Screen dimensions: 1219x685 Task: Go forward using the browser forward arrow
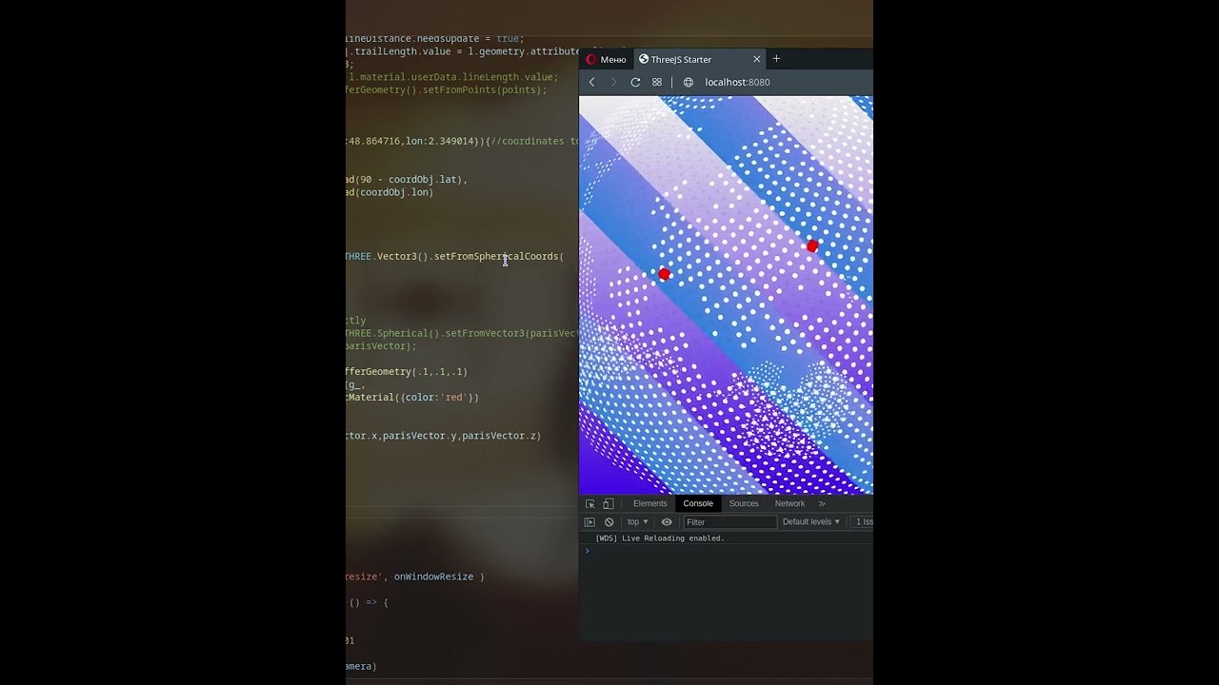click(x=613, y=82)
